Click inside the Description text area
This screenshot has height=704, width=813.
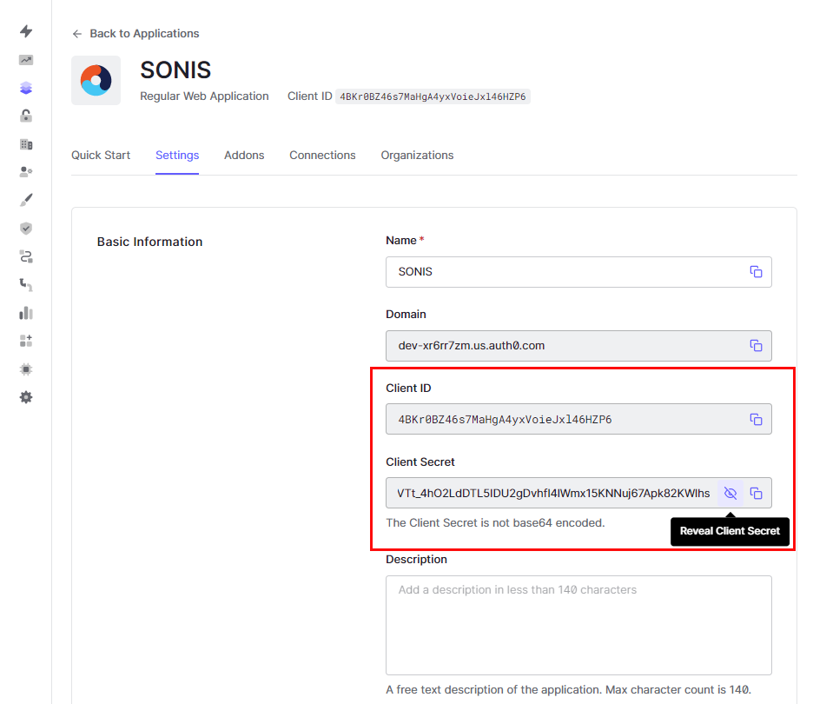click(x=578, y=624)
